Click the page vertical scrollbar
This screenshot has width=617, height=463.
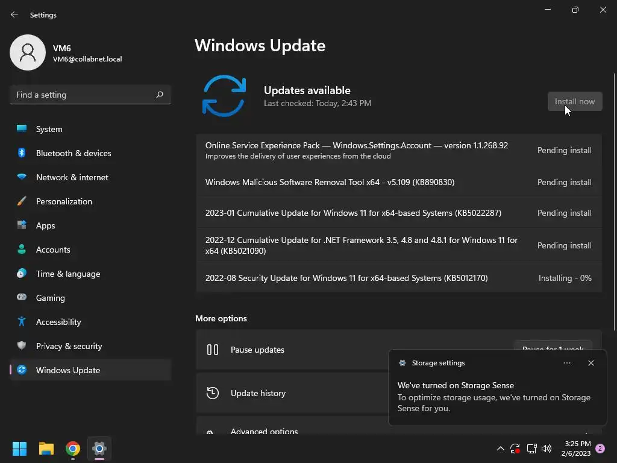pos(615,201)
